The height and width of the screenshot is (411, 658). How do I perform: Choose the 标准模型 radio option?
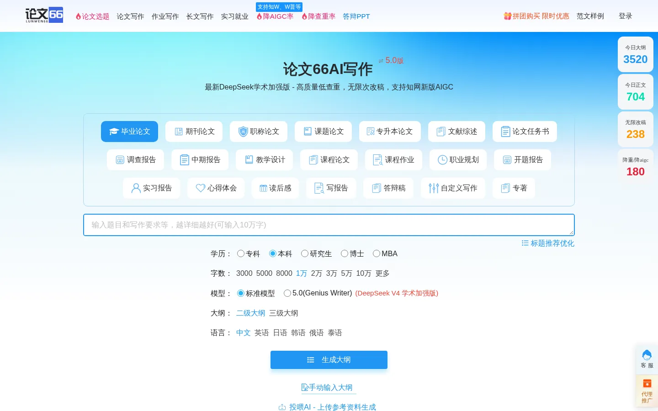click(x=241, y=293)
